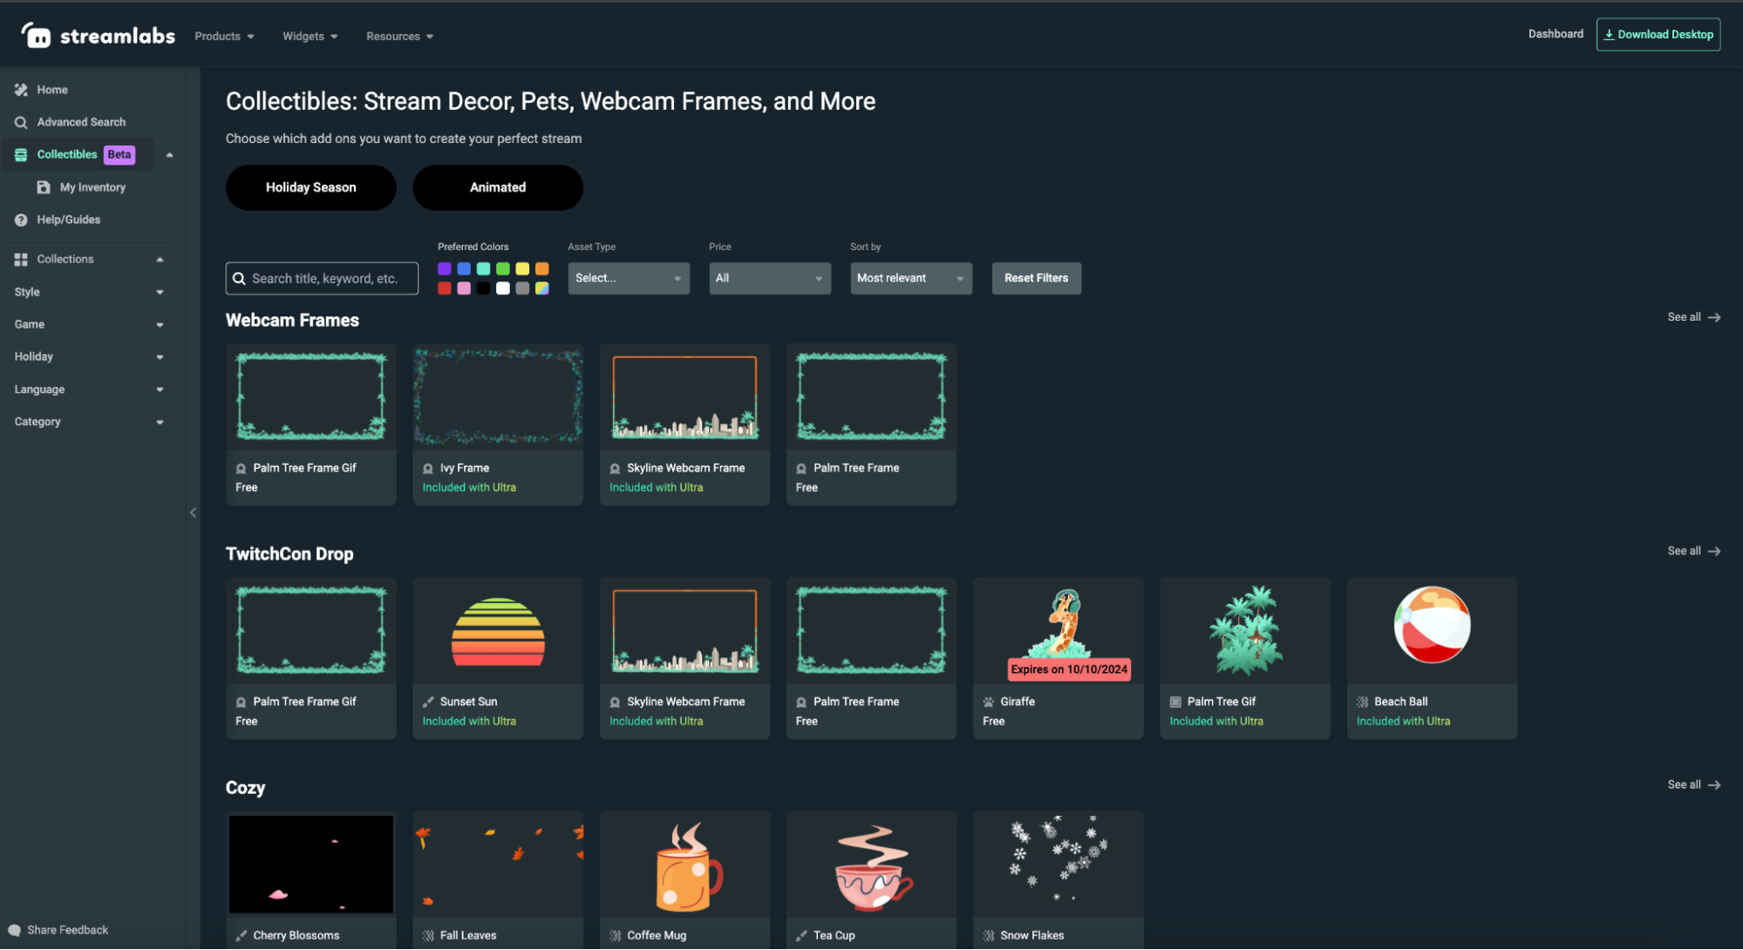The image size is (1743, 950).
Task: Select the Holiday Season filter pill
Action: [310, 187]
